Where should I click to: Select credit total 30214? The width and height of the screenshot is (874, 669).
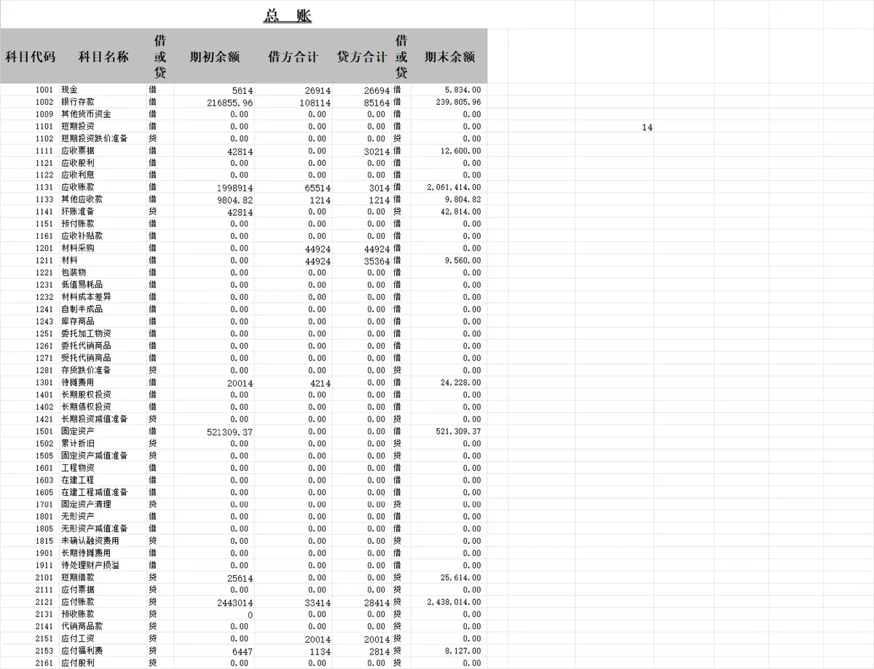377,151
